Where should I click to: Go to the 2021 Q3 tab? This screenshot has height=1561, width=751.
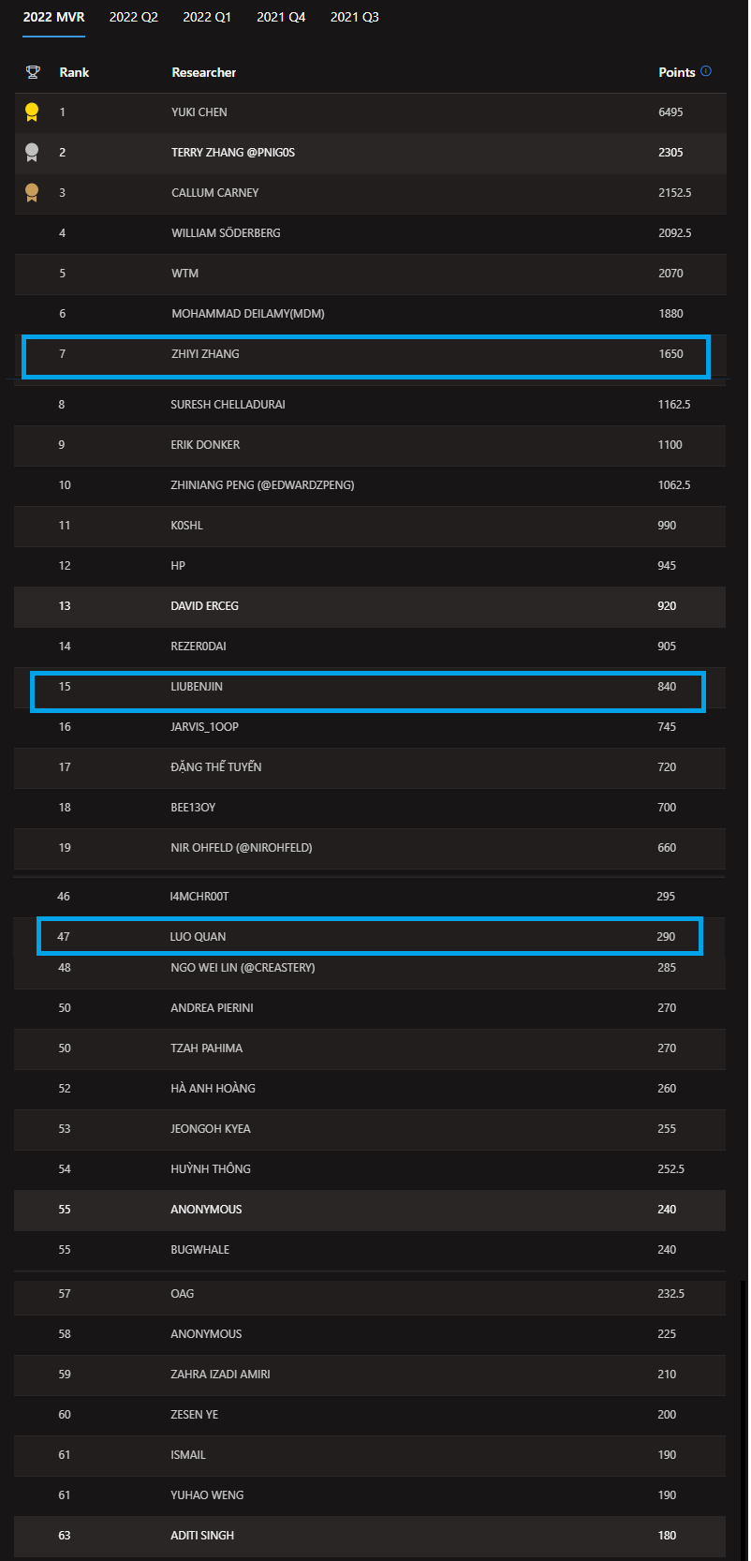355,17
